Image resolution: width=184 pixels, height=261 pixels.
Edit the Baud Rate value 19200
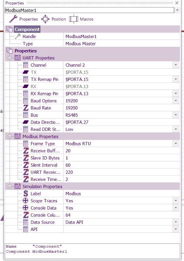pyautogui.click(x=122, y=108)
